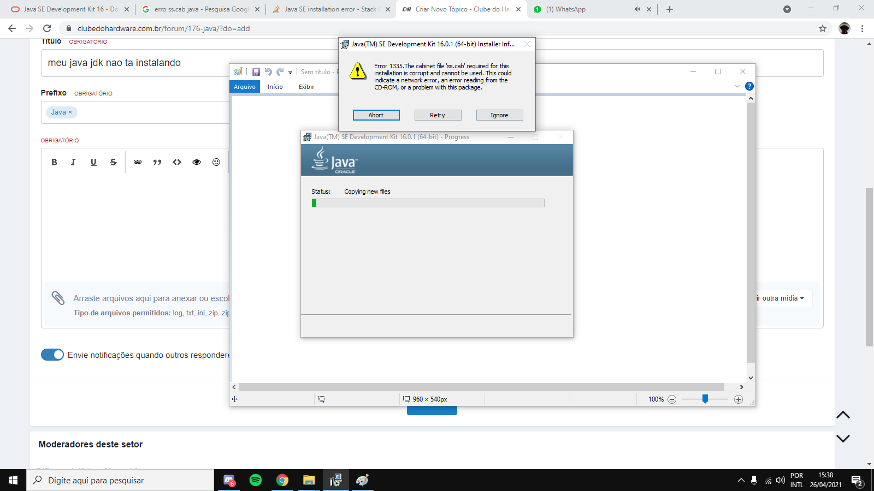The height and width of the screenshot is (491, 874).
Task: Click the Paint vertical scrollbar
Action: [751, 232]
